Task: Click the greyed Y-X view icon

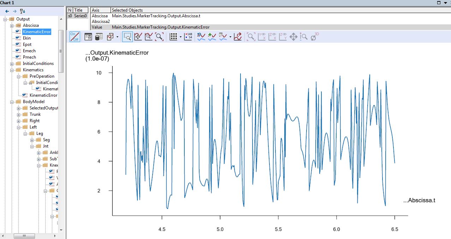Action: [x=262, y=36]
